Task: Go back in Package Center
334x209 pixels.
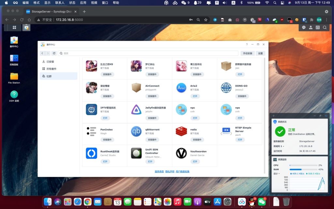Action: [42, 53]
